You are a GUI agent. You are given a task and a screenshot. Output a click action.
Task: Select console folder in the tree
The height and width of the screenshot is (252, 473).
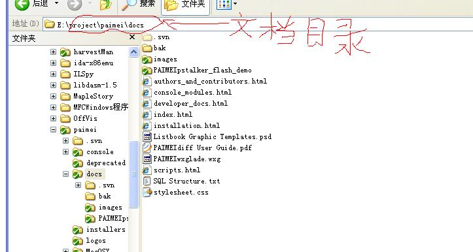click(x=100, y=152)
